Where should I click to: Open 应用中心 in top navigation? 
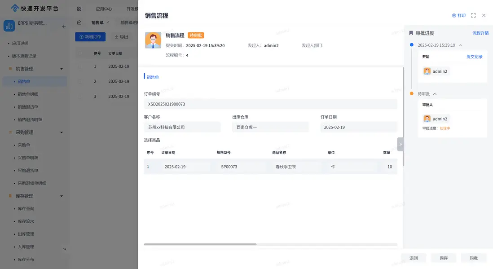104,9
